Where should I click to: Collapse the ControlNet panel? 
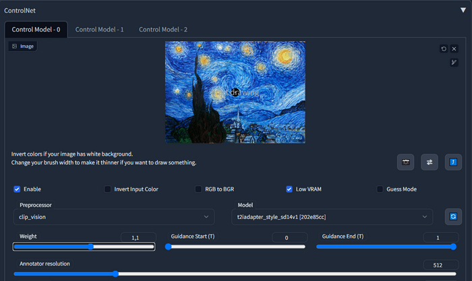[x=463, y=10]
